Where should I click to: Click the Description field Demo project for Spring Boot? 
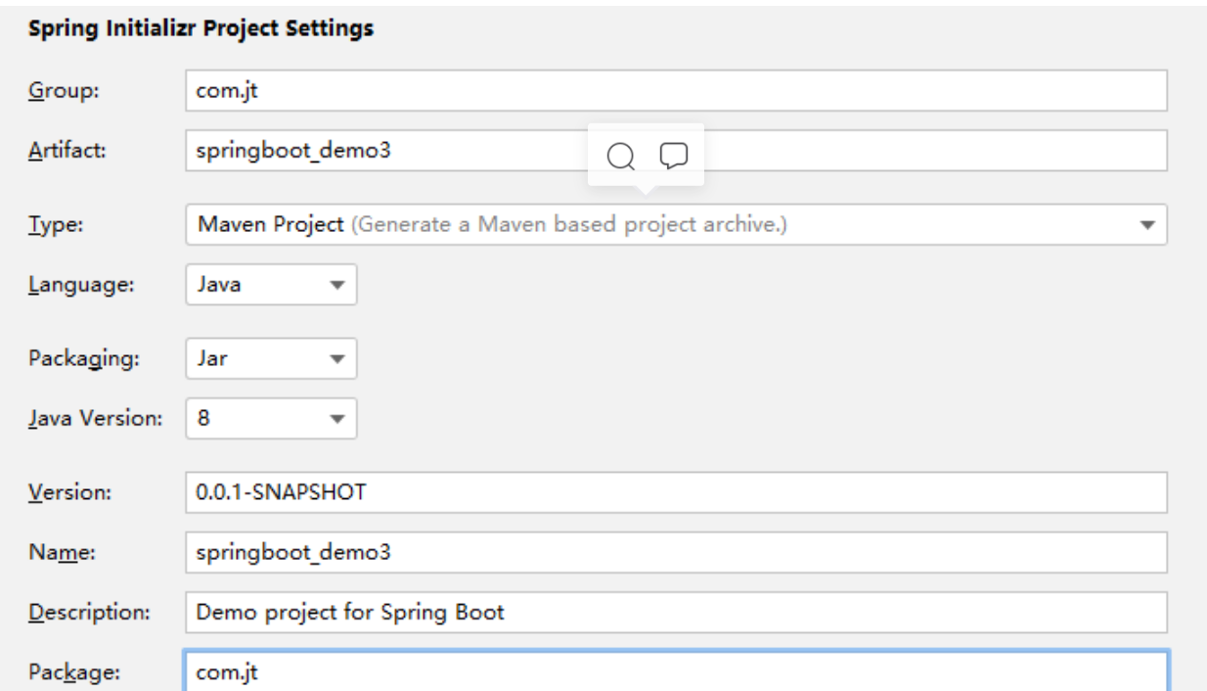click(676, 613)
